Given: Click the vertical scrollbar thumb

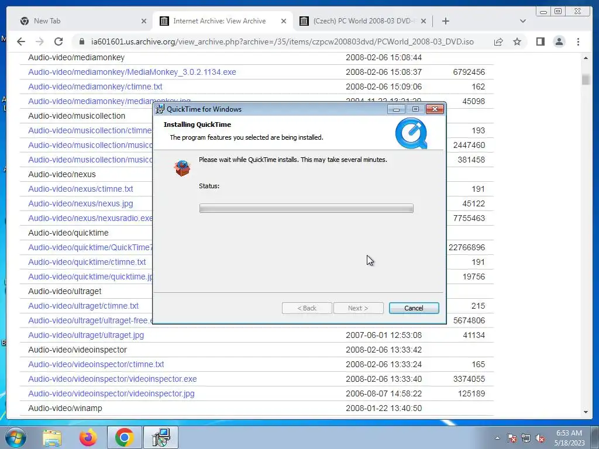Looking at the screenshot, I should click(x=586, y=80).
